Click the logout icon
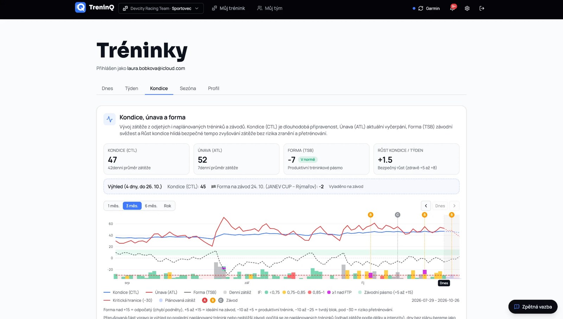 tap(482, 8)
